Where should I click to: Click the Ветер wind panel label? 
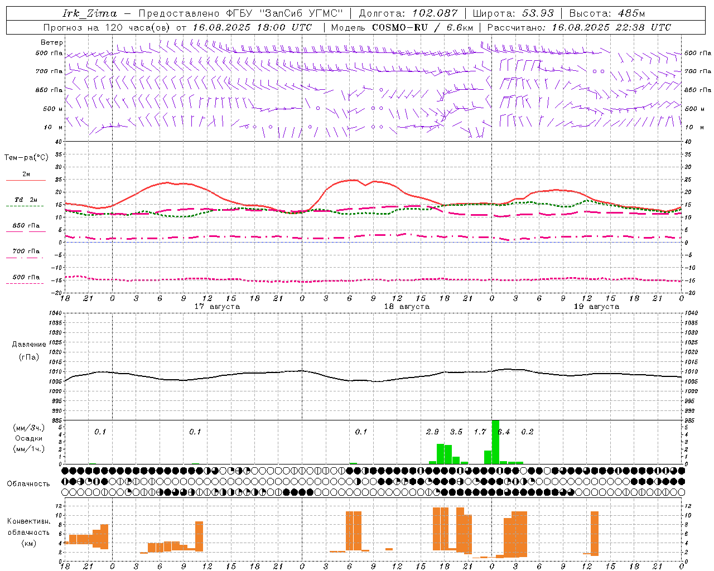click(52, 42)
